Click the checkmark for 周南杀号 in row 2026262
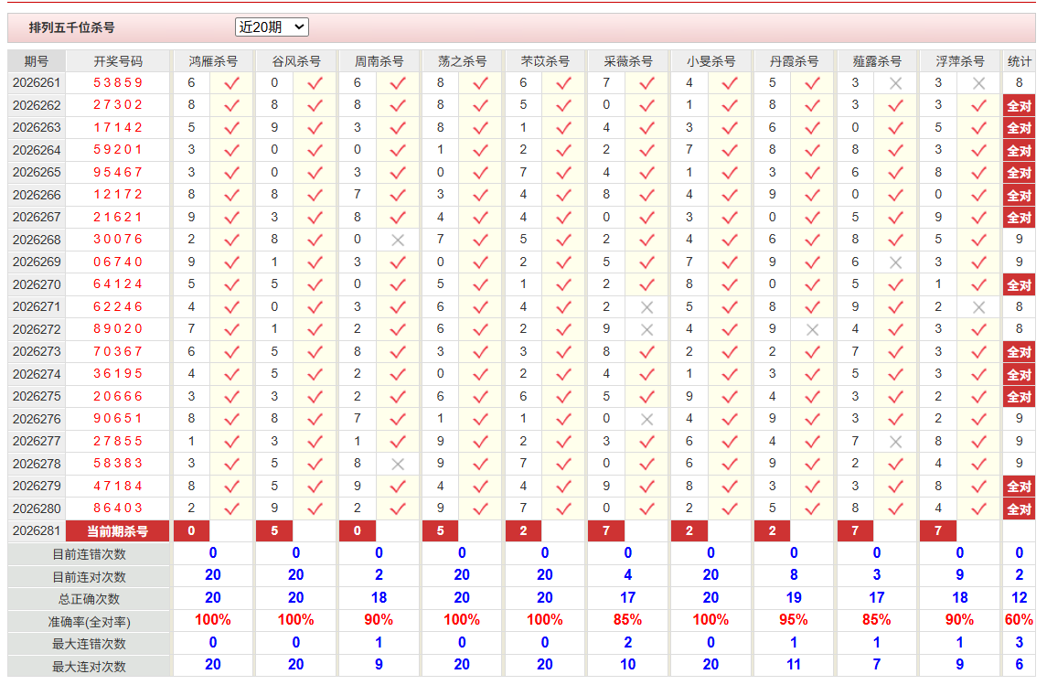This screenshot has height=685, width=1047. 397,105
